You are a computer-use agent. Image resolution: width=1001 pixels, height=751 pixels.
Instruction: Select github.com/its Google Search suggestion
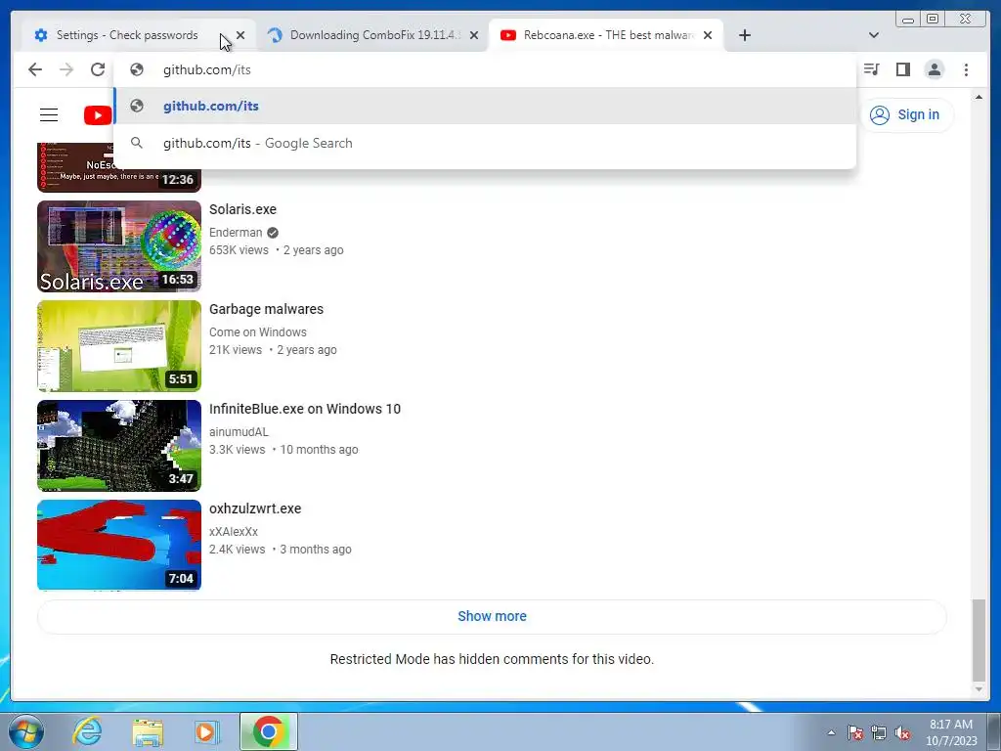pos(485,143)
